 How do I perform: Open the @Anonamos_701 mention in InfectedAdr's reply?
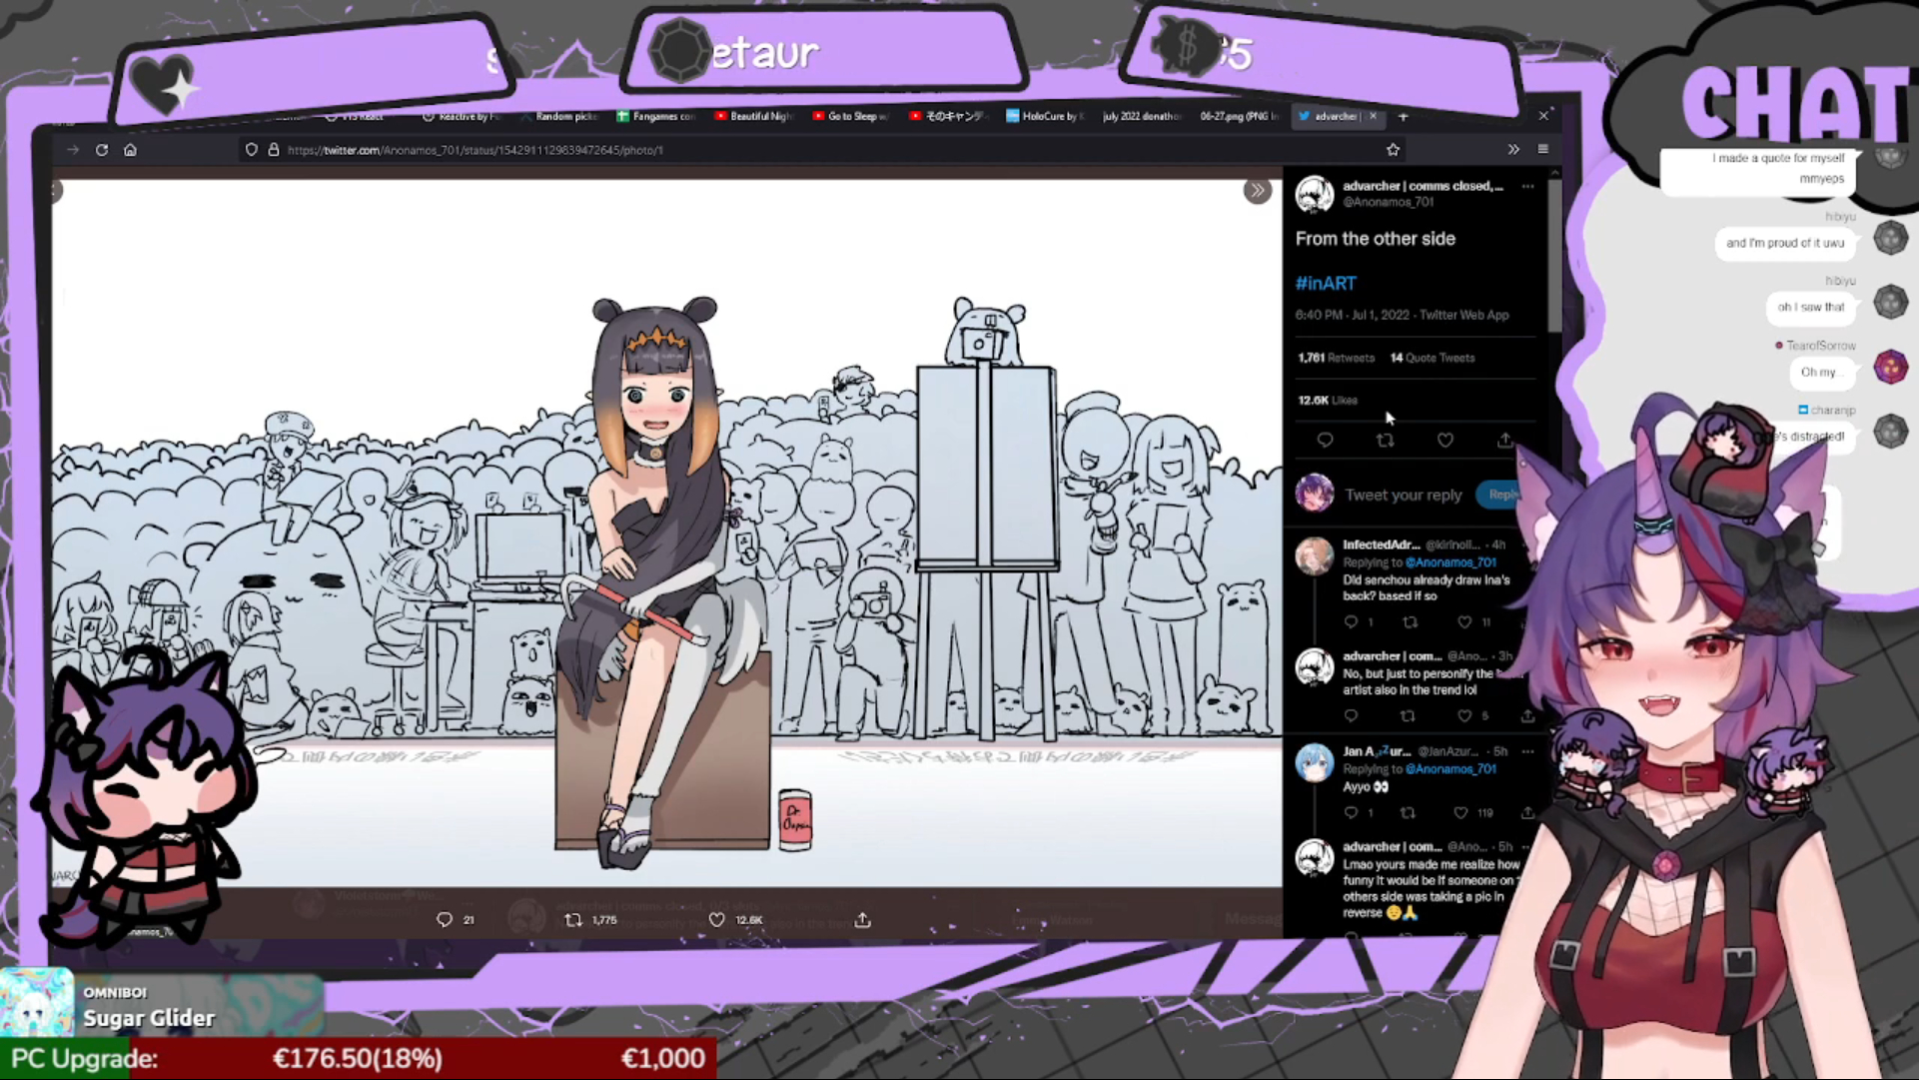point(1450,562)
